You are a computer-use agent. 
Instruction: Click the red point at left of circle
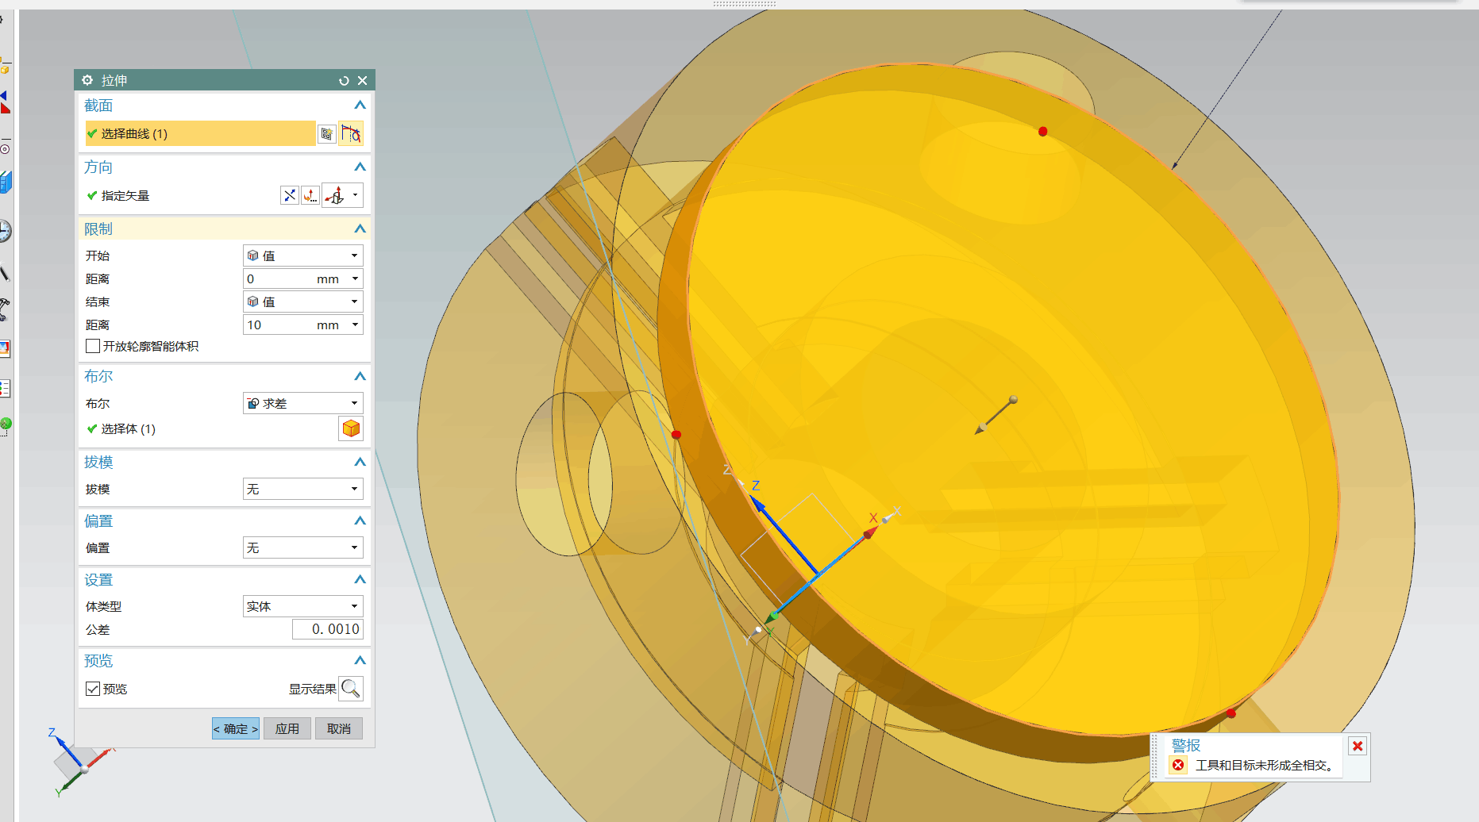[676, 434]
